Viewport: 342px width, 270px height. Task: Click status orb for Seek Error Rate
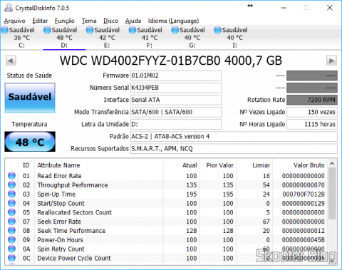[x=11, y=222]
